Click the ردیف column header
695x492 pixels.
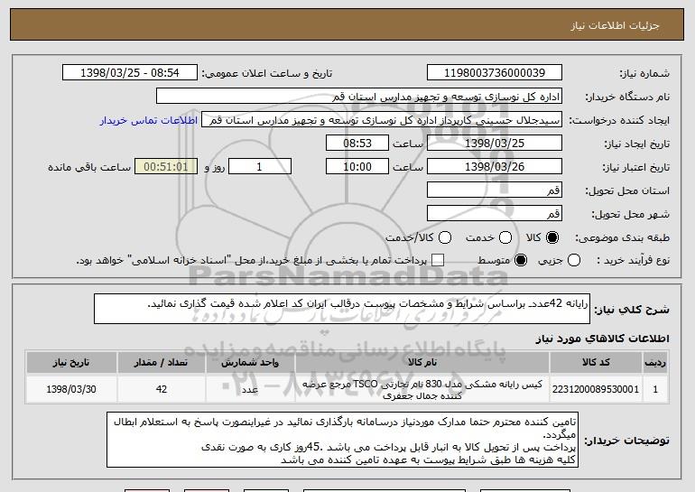click(655, 363)
